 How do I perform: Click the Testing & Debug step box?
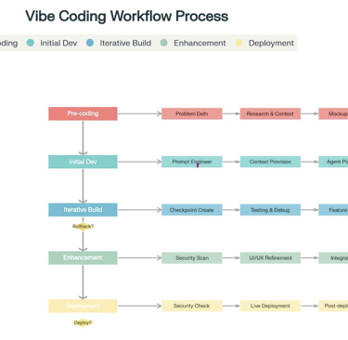(x=270, y=210)
